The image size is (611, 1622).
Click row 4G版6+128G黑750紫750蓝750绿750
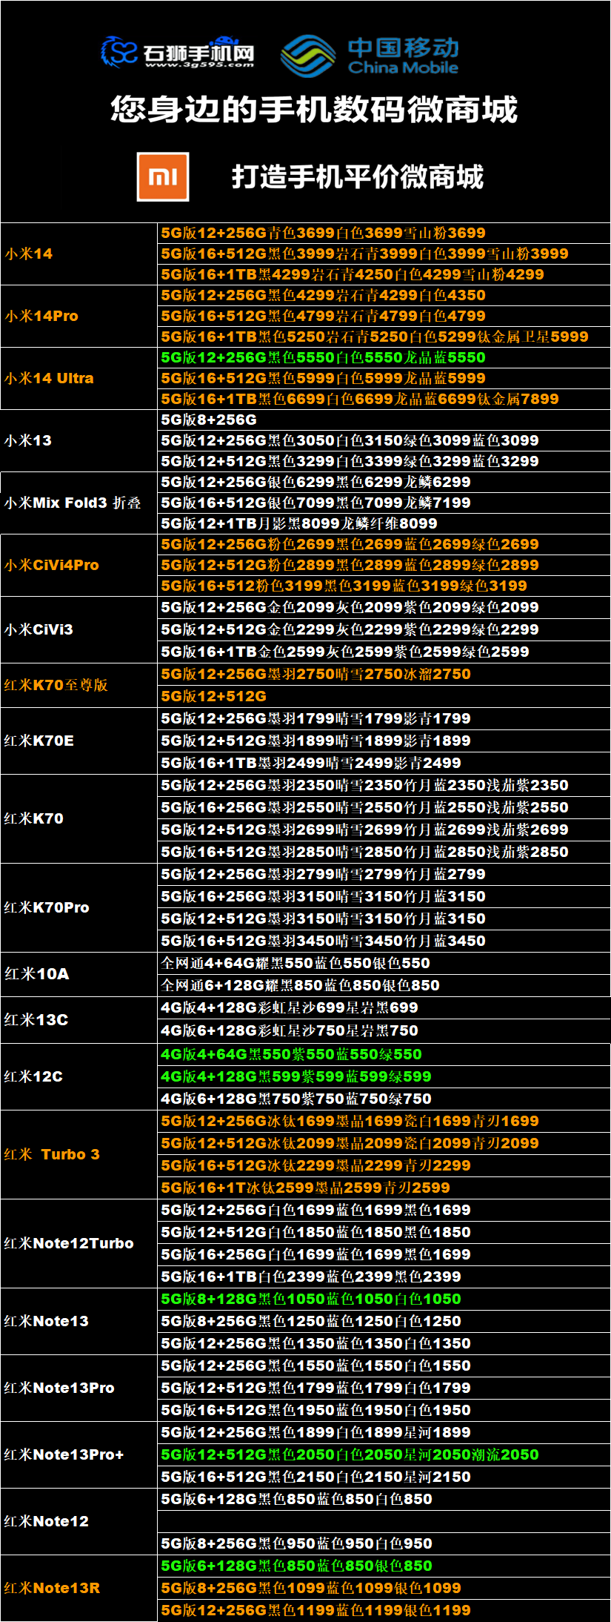point(384,1099)
